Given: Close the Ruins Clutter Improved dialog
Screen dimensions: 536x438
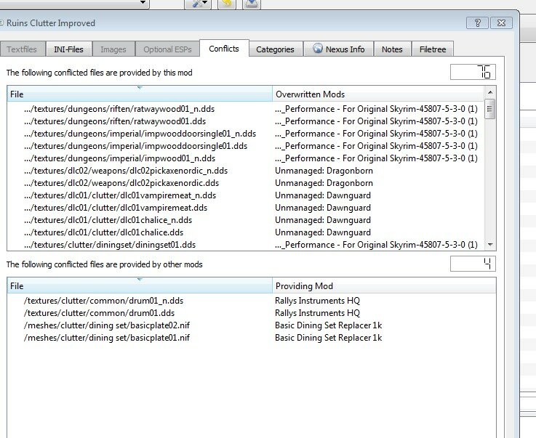Looking at the screenshot, I should click(x=500, y=23).
